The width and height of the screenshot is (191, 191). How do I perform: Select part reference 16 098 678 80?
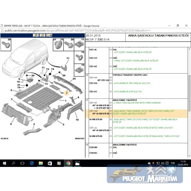pyautogui.click(x=96, y=120)
